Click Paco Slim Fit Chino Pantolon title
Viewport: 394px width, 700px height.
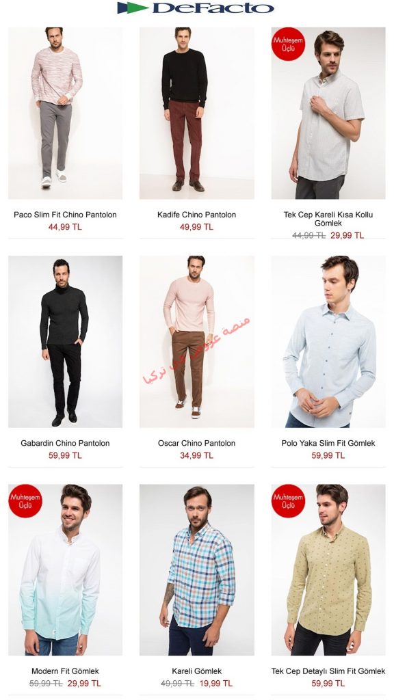pos(65,215)
